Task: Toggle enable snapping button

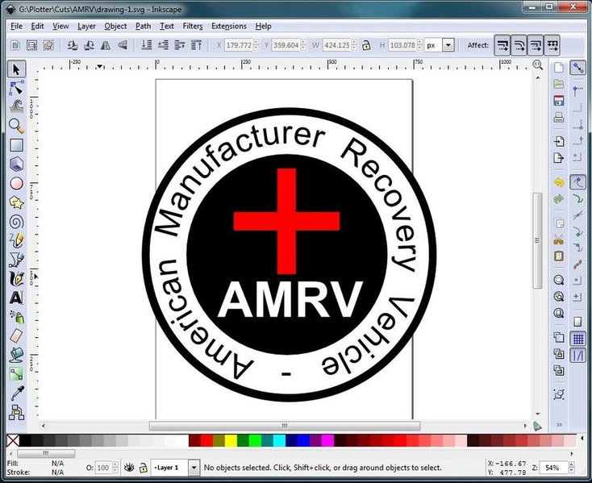Action: (577, 68)
